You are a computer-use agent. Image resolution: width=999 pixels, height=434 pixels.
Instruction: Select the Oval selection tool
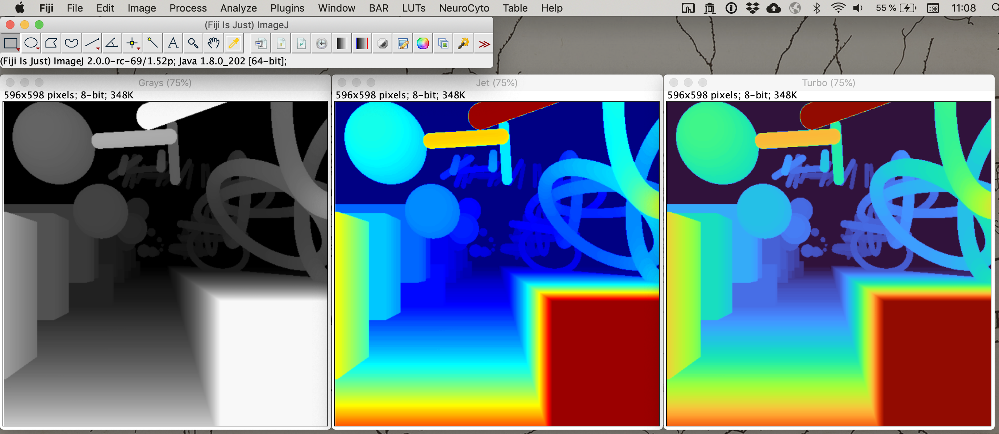click(31, 43)
